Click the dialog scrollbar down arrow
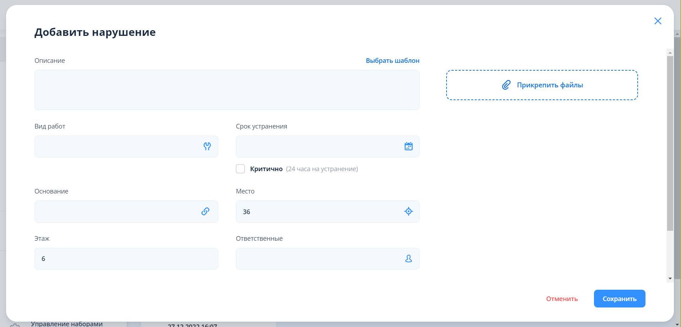This screenshot has width=681, height=327. (670, 278)
